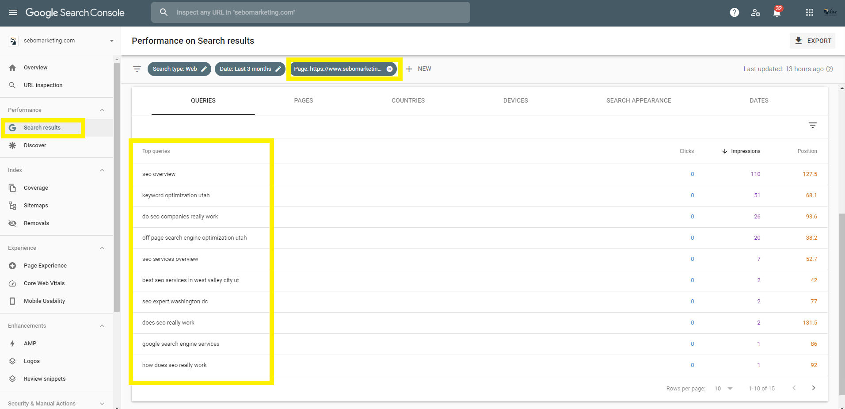Open the Google apps grid

pos(810,12)
